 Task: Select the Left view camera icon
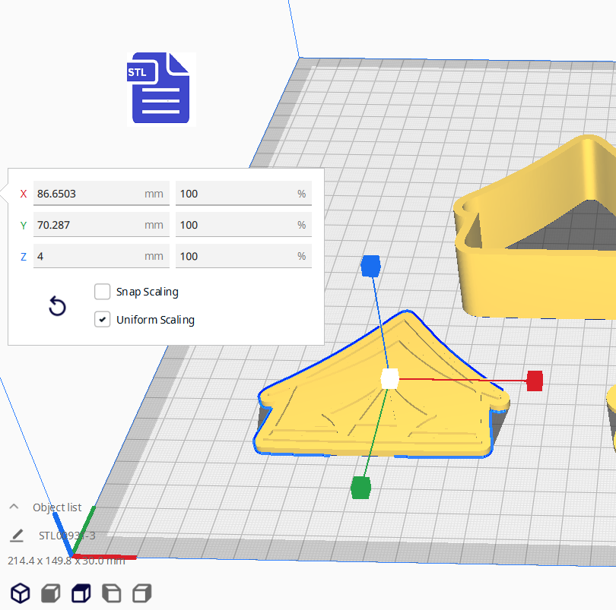[x=111, y=593]
